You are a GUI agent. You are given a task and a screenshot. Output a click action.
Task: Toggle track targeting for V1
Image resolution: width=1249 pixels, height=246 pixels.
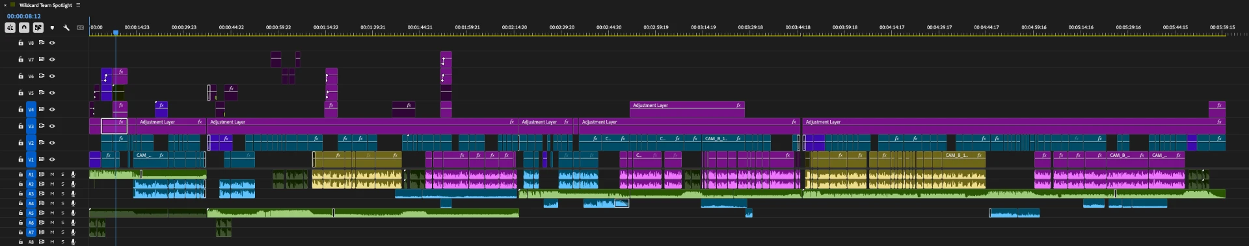(31, 159)
